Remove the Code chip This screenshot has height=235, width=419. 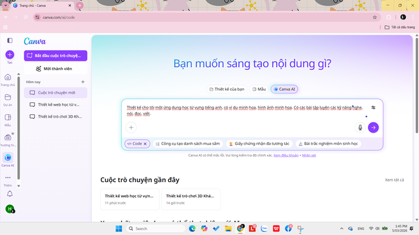click(145, 144)
